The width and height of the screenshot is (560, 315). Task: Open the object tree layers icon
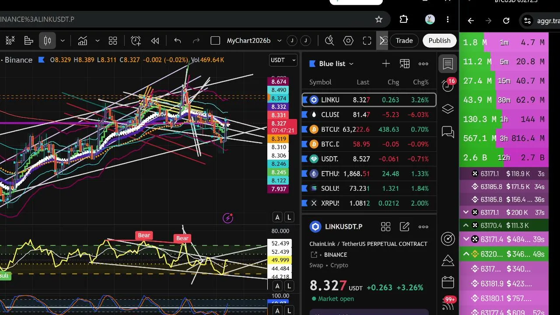(x=448, y=108)
